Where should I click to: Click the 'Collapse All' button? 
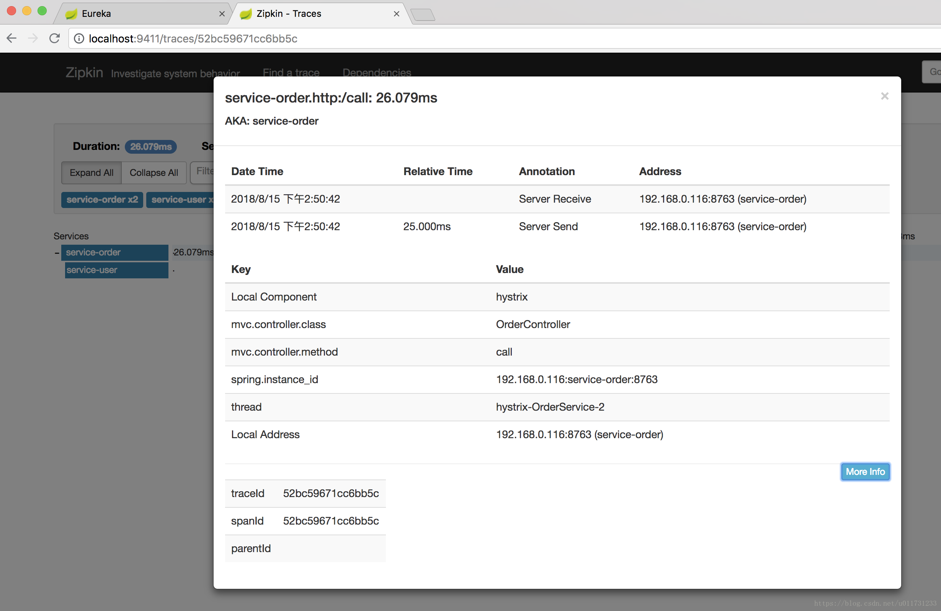tap(154, 172)
